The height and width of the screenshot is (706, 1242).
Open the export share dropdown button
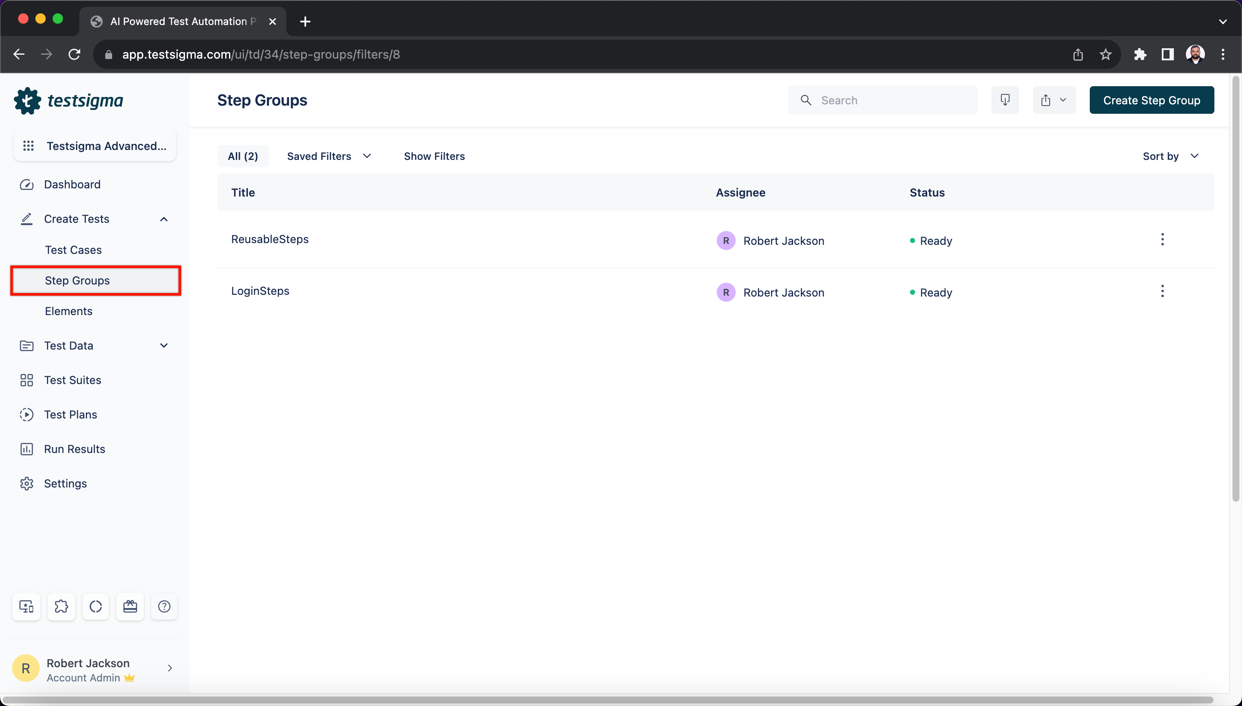[1054, 100]
